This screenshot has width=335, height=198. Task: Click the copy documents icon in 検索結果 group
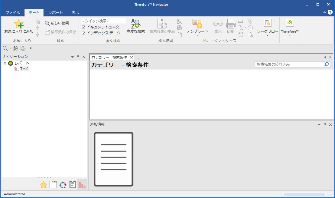[x=179, y=35]
